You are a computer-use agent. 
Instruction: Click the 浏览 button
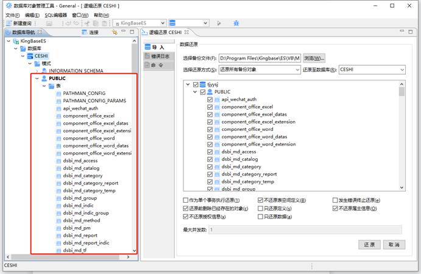point(314,58)
